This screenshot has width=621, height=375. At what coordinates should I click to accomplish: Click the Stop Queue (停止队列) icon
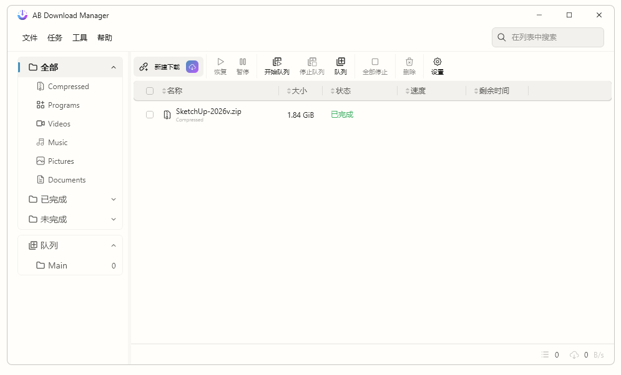(312, 62)
